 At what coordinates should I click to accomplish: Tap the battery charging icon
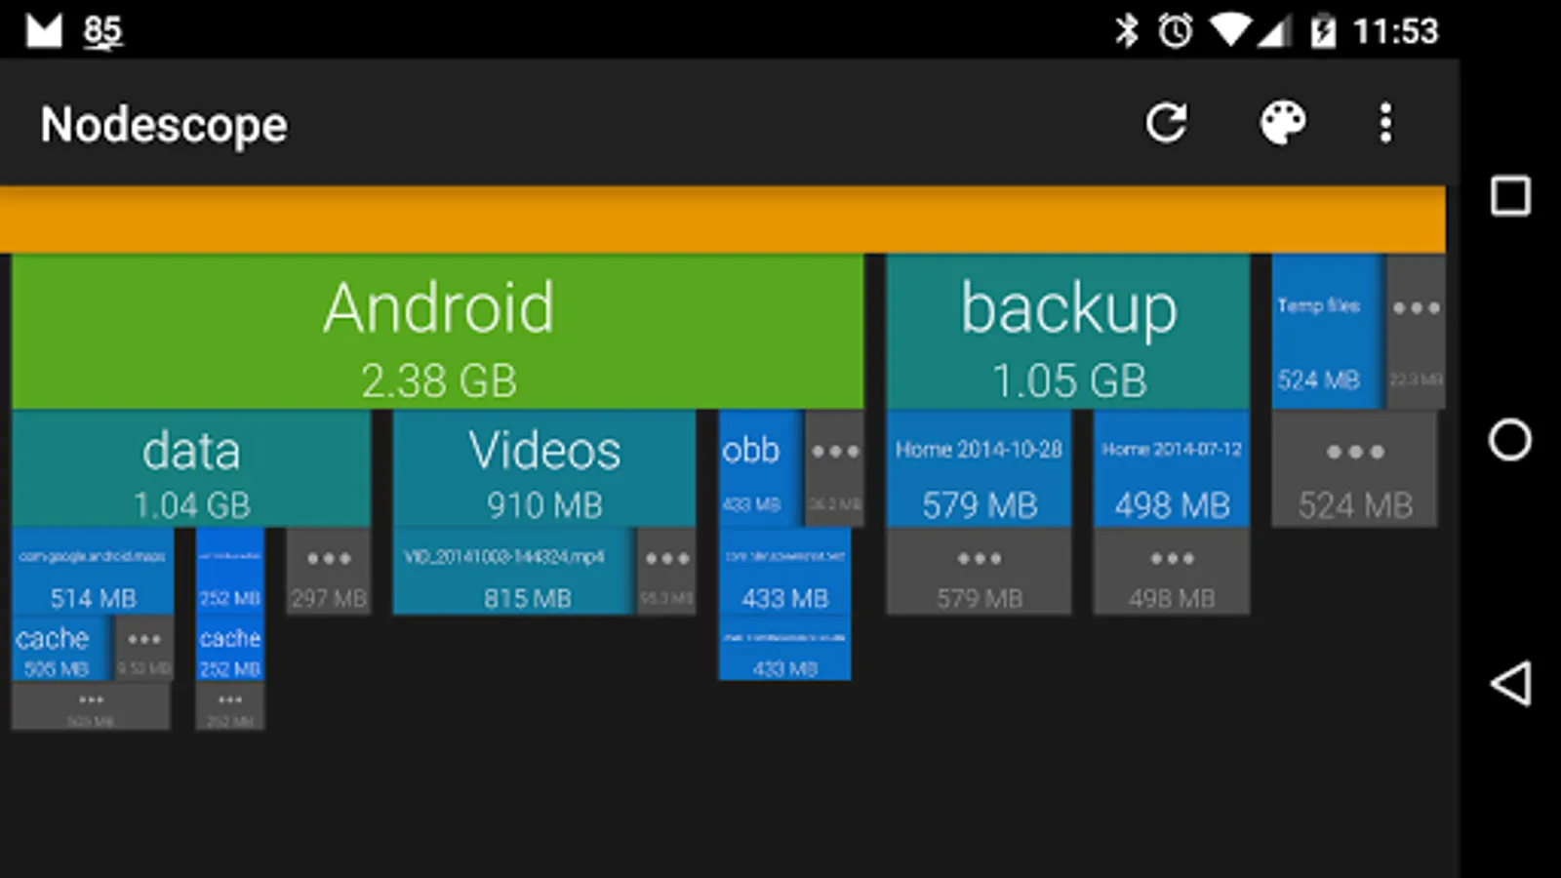[1323, 31]
